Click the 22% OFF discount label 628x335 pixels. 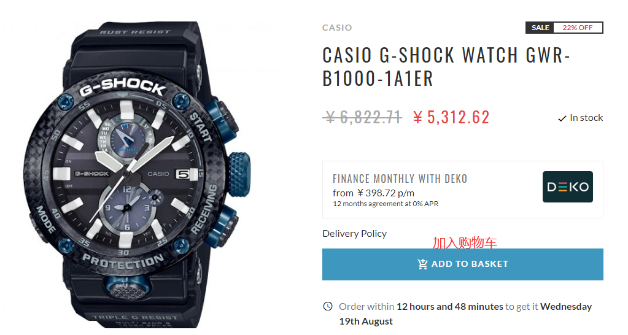pos(578,28)
